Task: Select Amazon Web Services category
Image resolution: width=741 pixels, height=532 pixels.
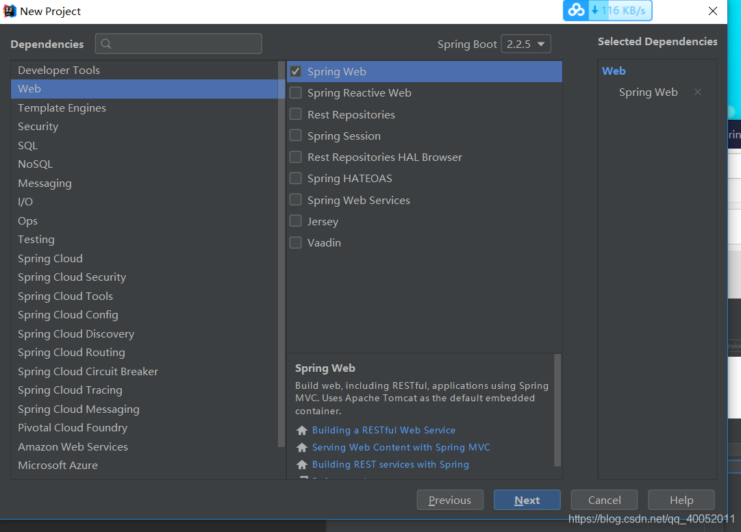Action: (145, 446)
